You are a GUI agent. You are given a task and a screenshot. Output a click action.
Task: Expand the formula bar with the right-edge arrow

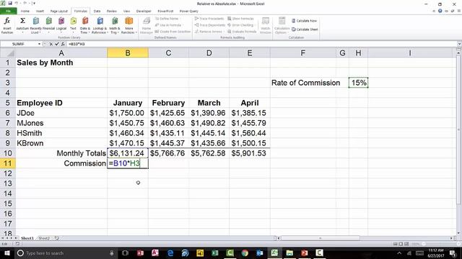[x=459, y=44]
